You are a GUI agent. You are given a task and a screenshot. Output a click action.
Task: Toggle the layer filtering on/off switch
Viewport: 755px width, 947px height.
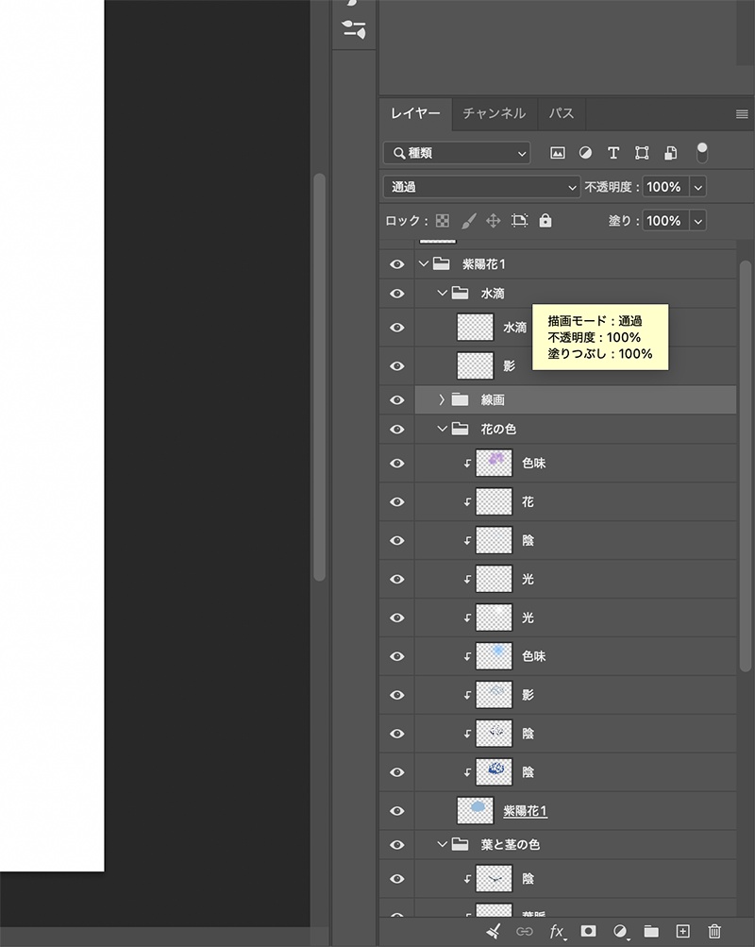(x=702, y=153)
